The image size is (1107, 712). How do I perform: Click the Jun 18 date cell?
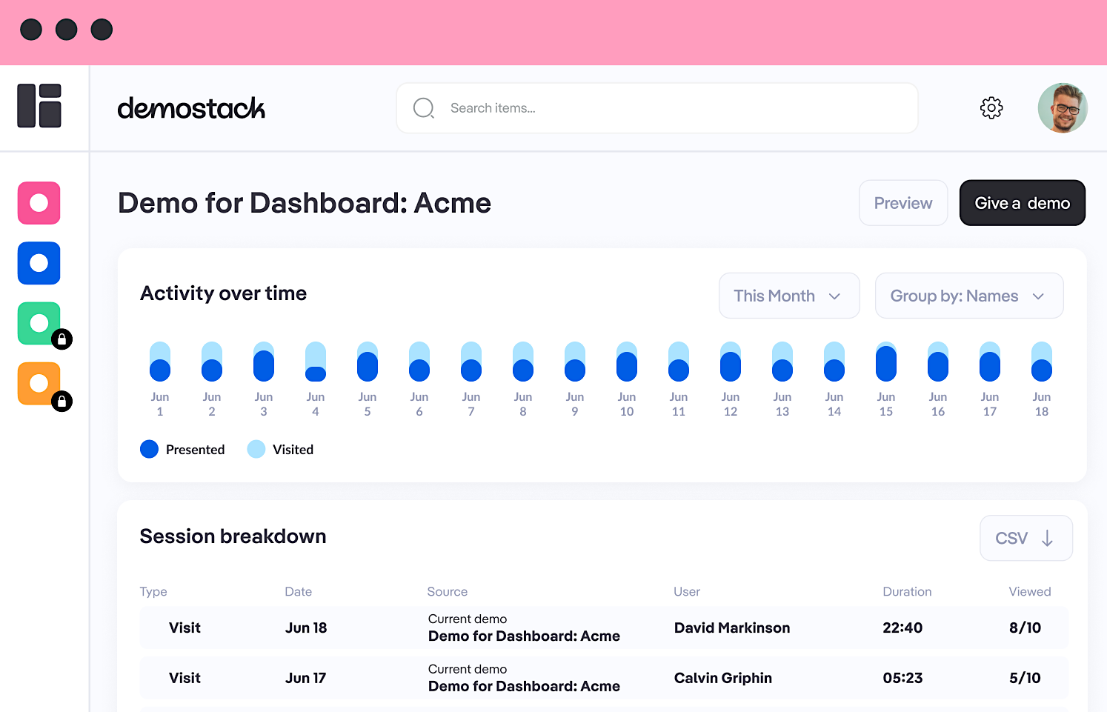[306, 628]
